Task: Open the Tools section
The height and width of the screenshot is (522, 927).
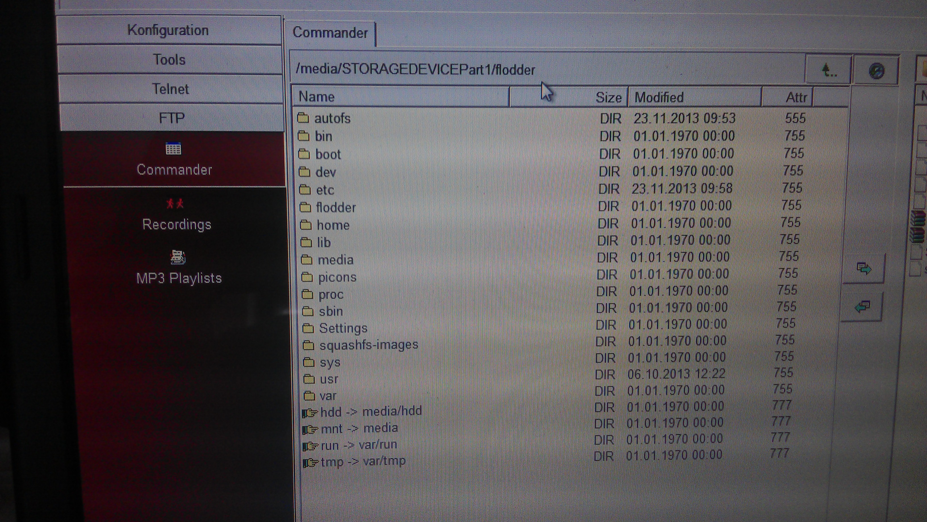Action: pos(169,60)
